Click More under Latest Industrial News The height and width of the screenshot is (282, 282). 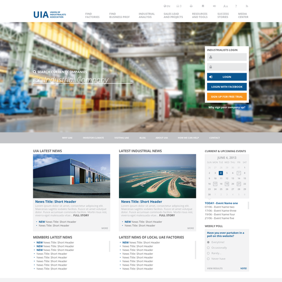191,228
